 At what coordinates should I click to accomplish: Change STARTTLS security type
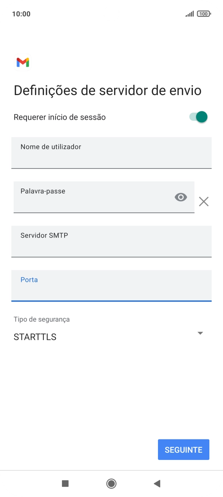click(34, 336)
